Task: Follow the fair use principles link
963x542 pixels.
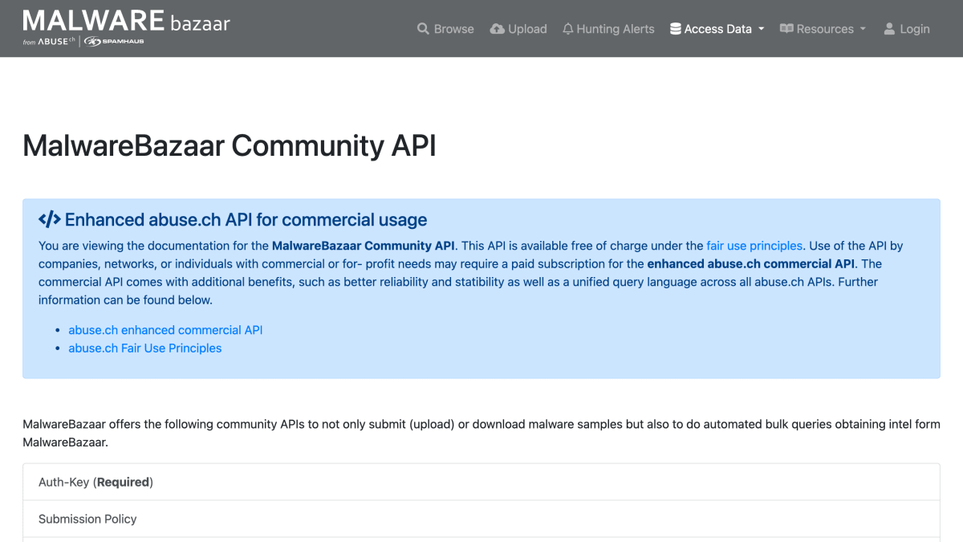Action: tap(754, 246)
